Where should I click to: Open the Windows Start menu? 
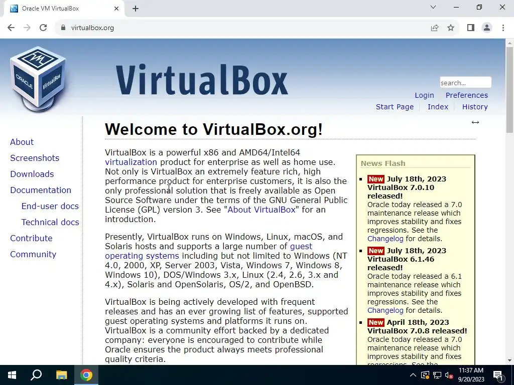[12, 375]
